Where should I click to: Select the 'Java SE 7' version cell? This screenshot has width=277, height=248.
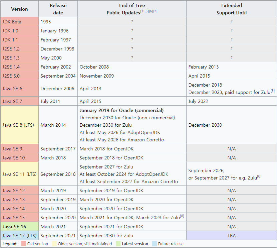[19, 101]
